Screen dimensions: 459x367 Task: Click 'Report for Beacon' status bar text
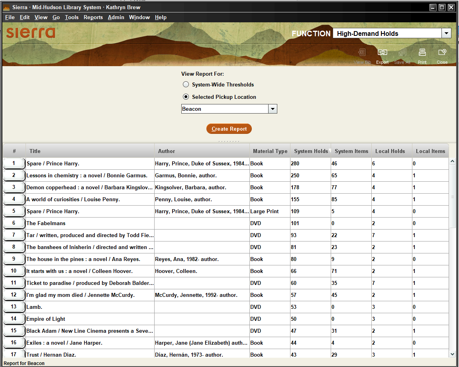[x=24, y=363]
